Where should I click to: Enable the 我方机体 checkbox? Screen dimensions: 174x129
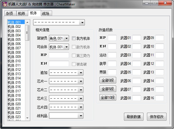point(74,38)
